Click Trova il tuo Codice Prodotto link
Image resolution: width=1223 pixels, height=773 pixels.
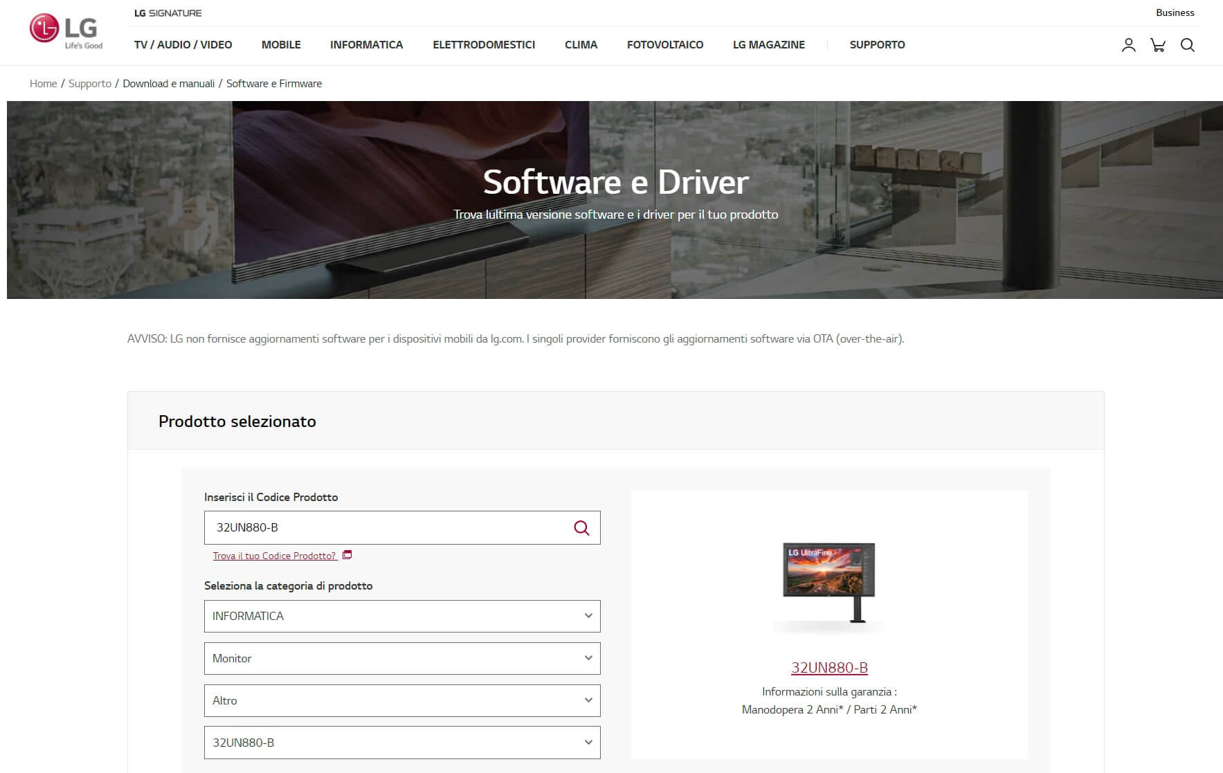[274, 556]
